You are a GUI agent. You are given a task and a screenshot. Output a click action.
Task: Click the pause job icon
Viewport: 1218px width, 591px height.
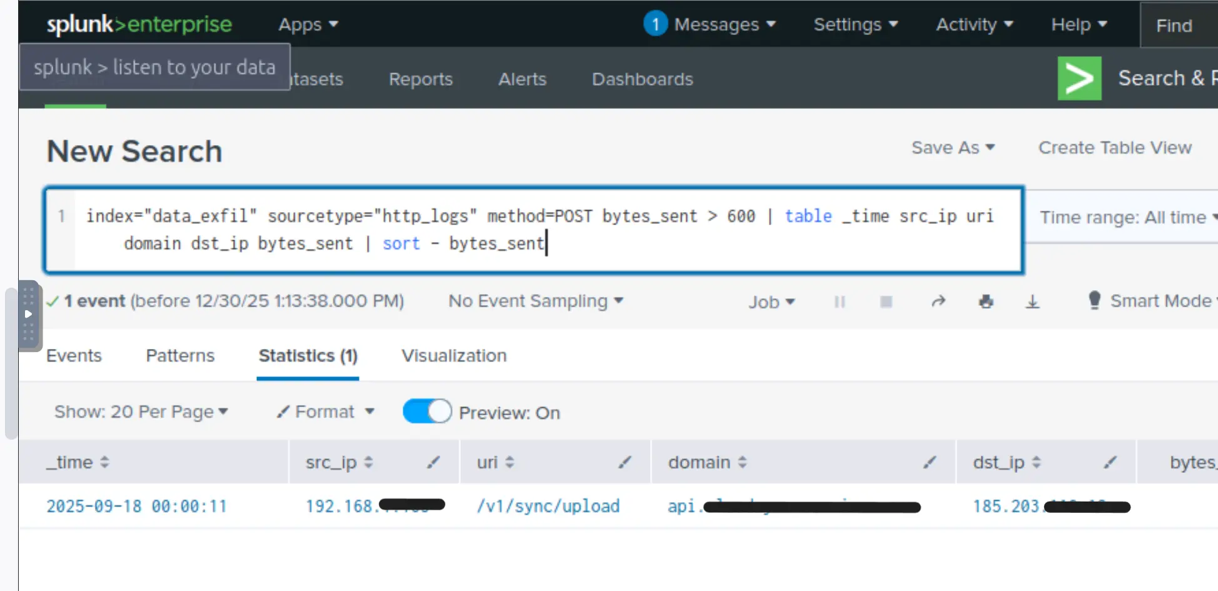[x=839, y=302]
